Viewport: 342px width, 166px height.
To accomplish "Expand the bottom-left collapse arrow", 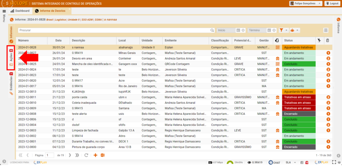I will coord(4,161).
